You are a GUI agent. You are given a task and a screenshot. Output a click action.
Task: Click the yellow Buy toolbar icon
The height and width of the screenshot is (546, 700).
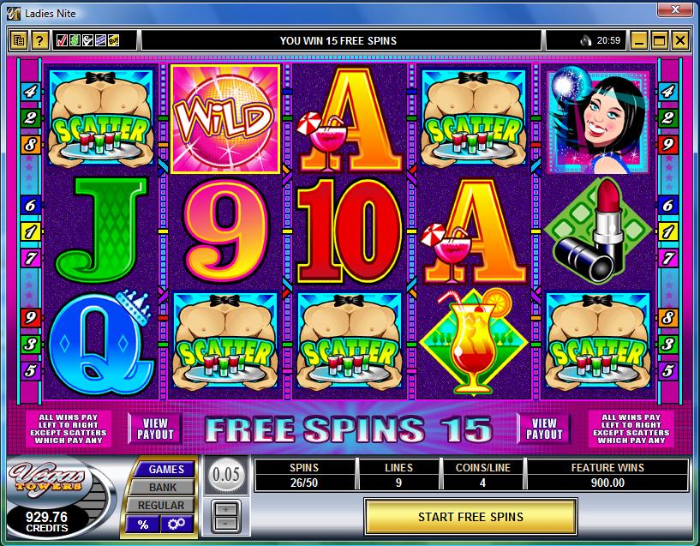tap(113, 40)
